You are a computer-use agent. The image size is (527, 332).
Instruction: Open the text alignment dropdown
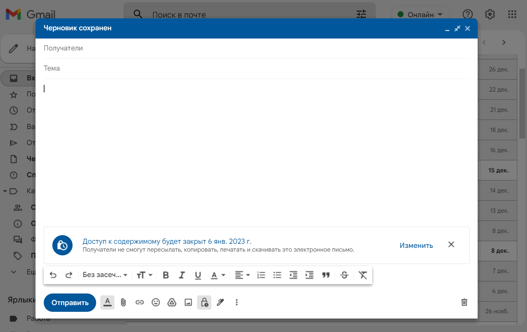tap(242, 275)
